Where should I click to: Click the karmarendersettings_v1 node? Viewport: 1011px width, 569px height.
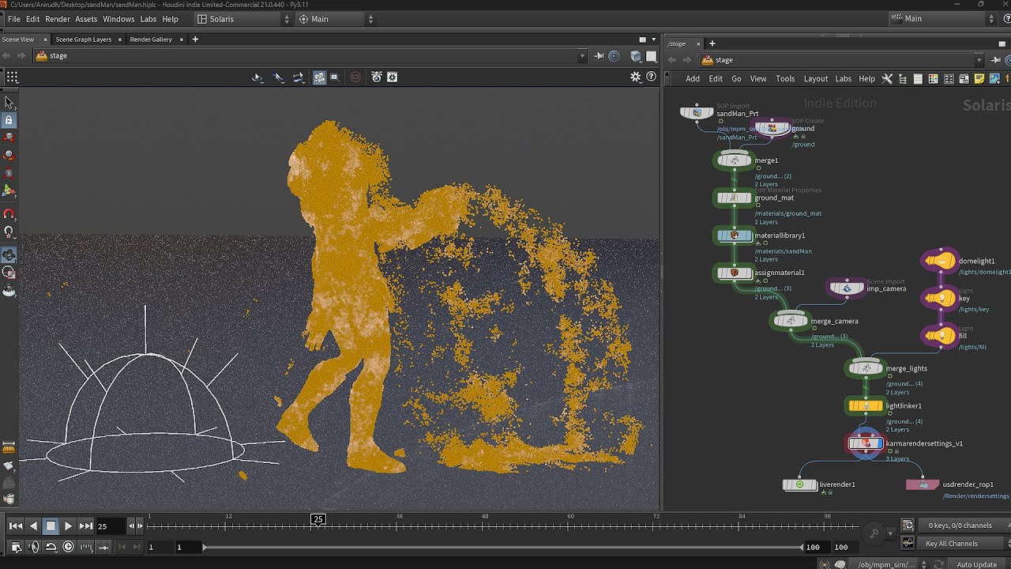click(x=866, y=443)
